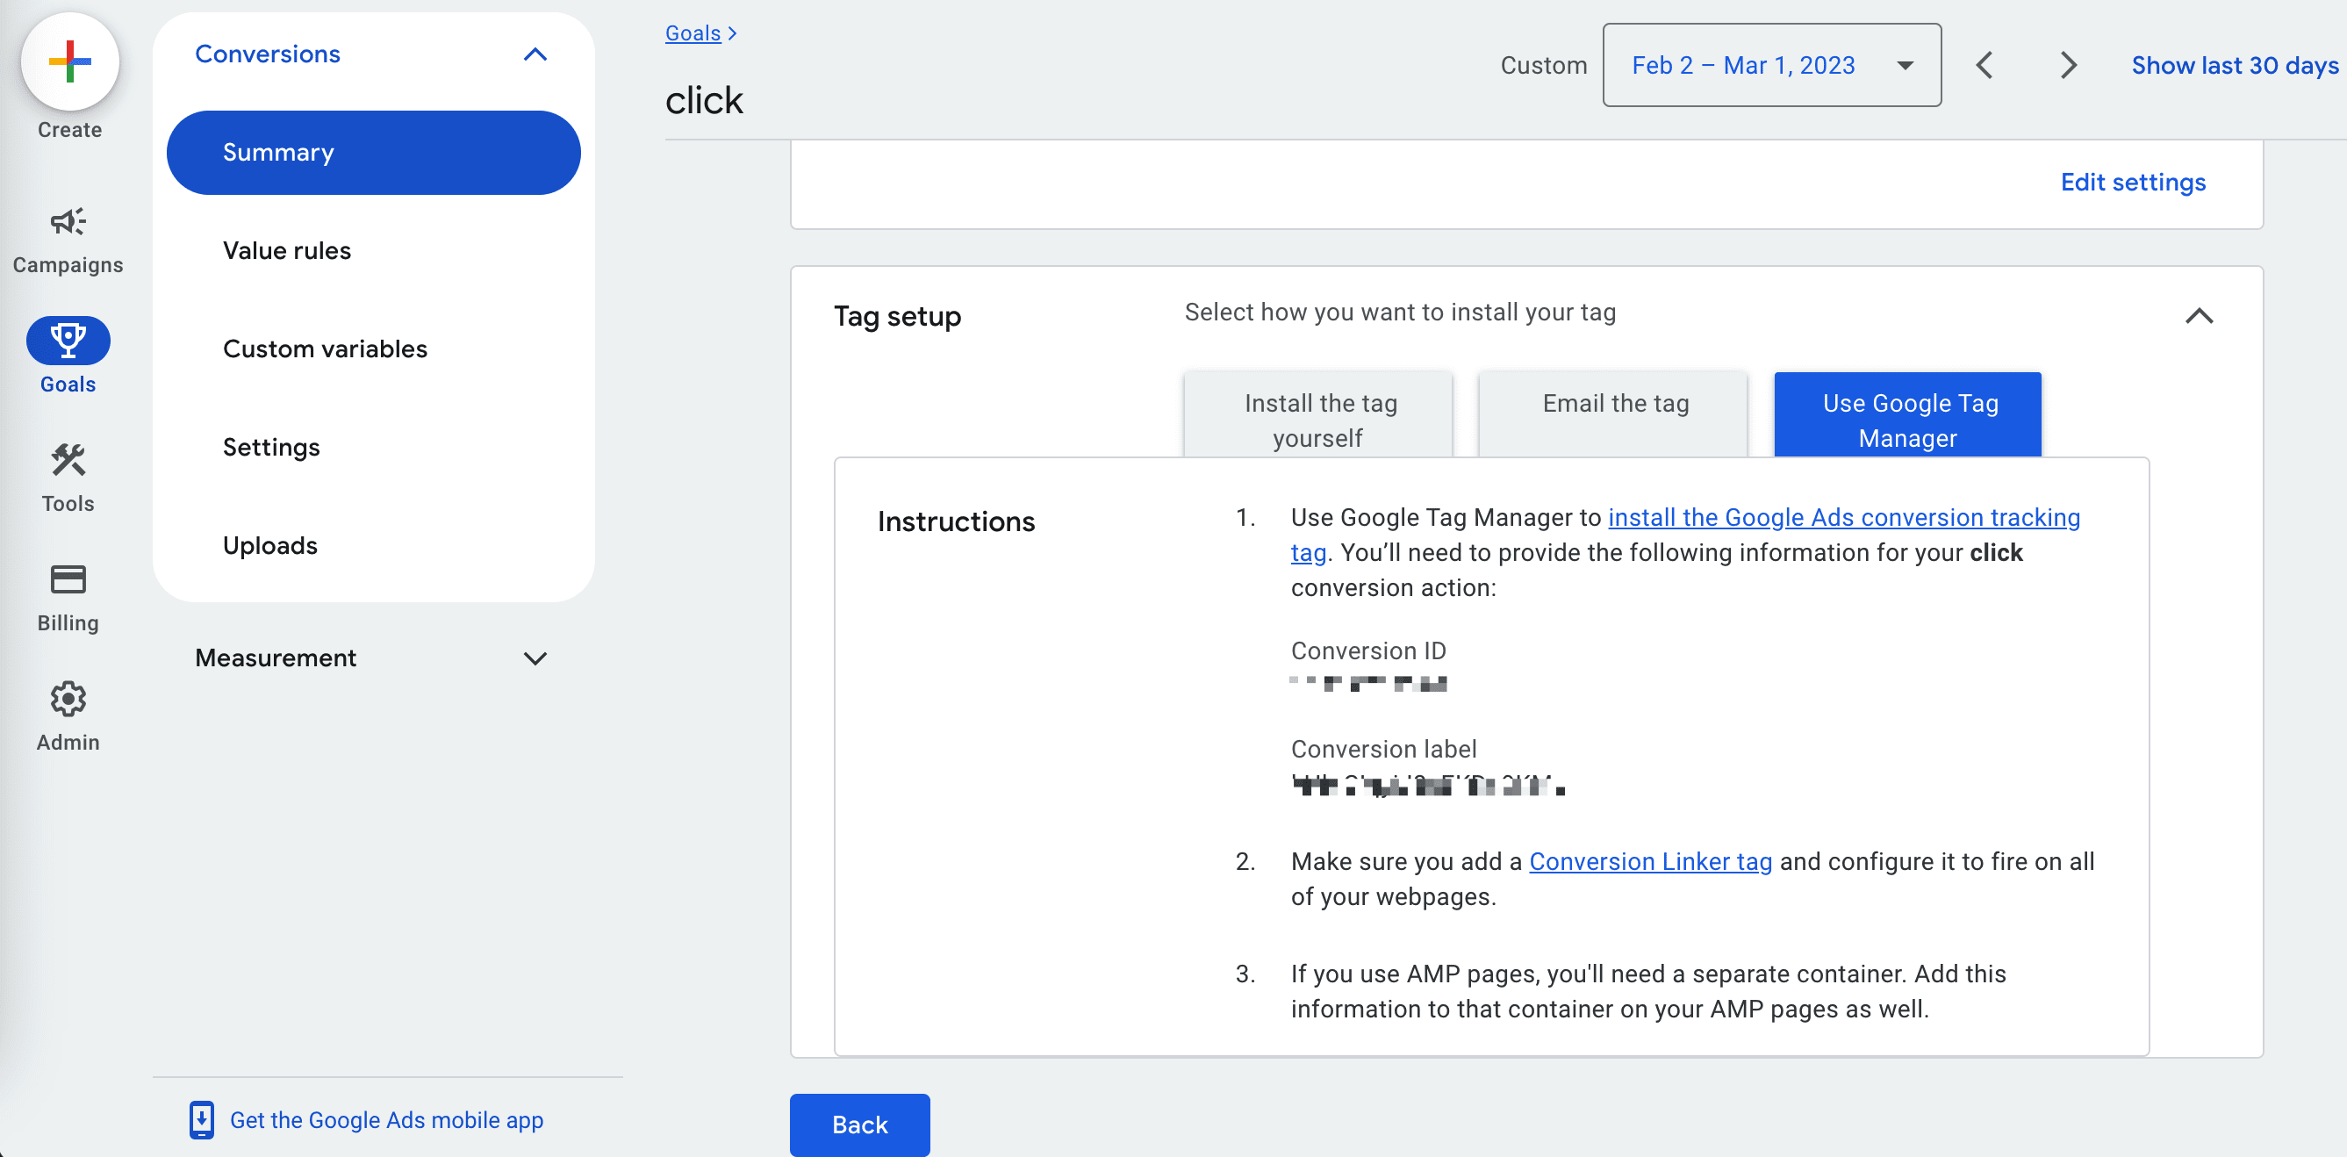Open Settings under Conversions
Screen dimensions: 2347x1157
tap(271, 448)
